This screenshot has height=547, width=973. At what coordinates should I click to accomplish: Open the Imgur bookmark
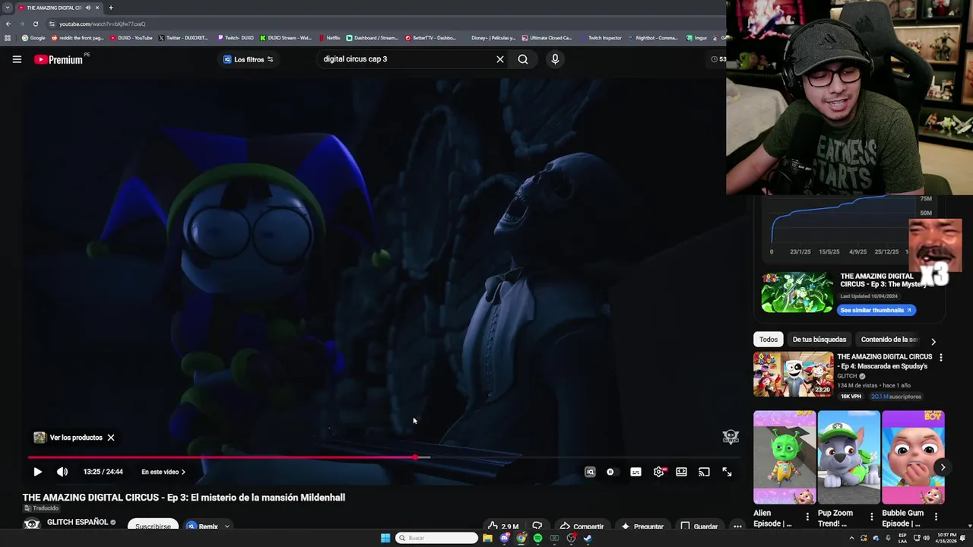pos(697,37)
